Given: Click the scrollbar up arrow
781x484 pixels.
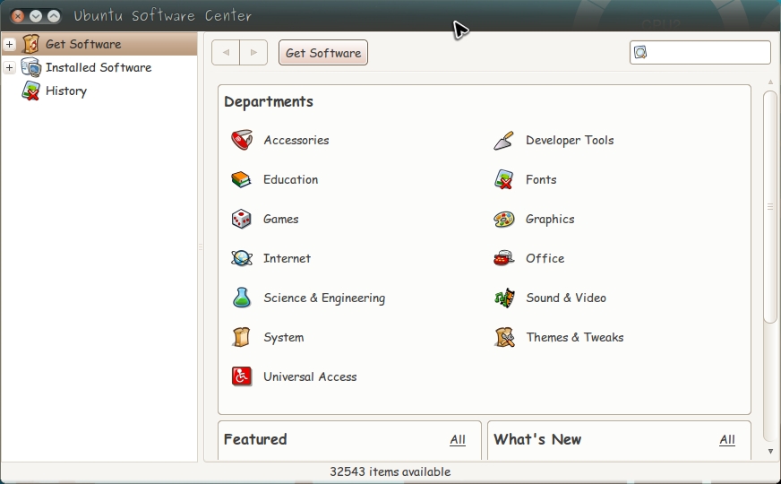Looking at the screenshot, I should pos(770,82).
